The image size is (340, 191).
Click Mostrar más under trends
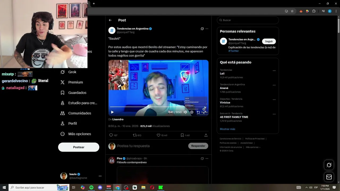227,129
